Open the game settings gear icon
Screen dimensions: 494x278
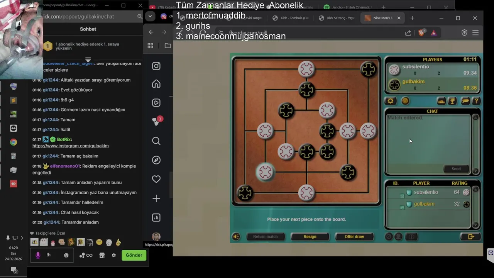tap(391, 101)
